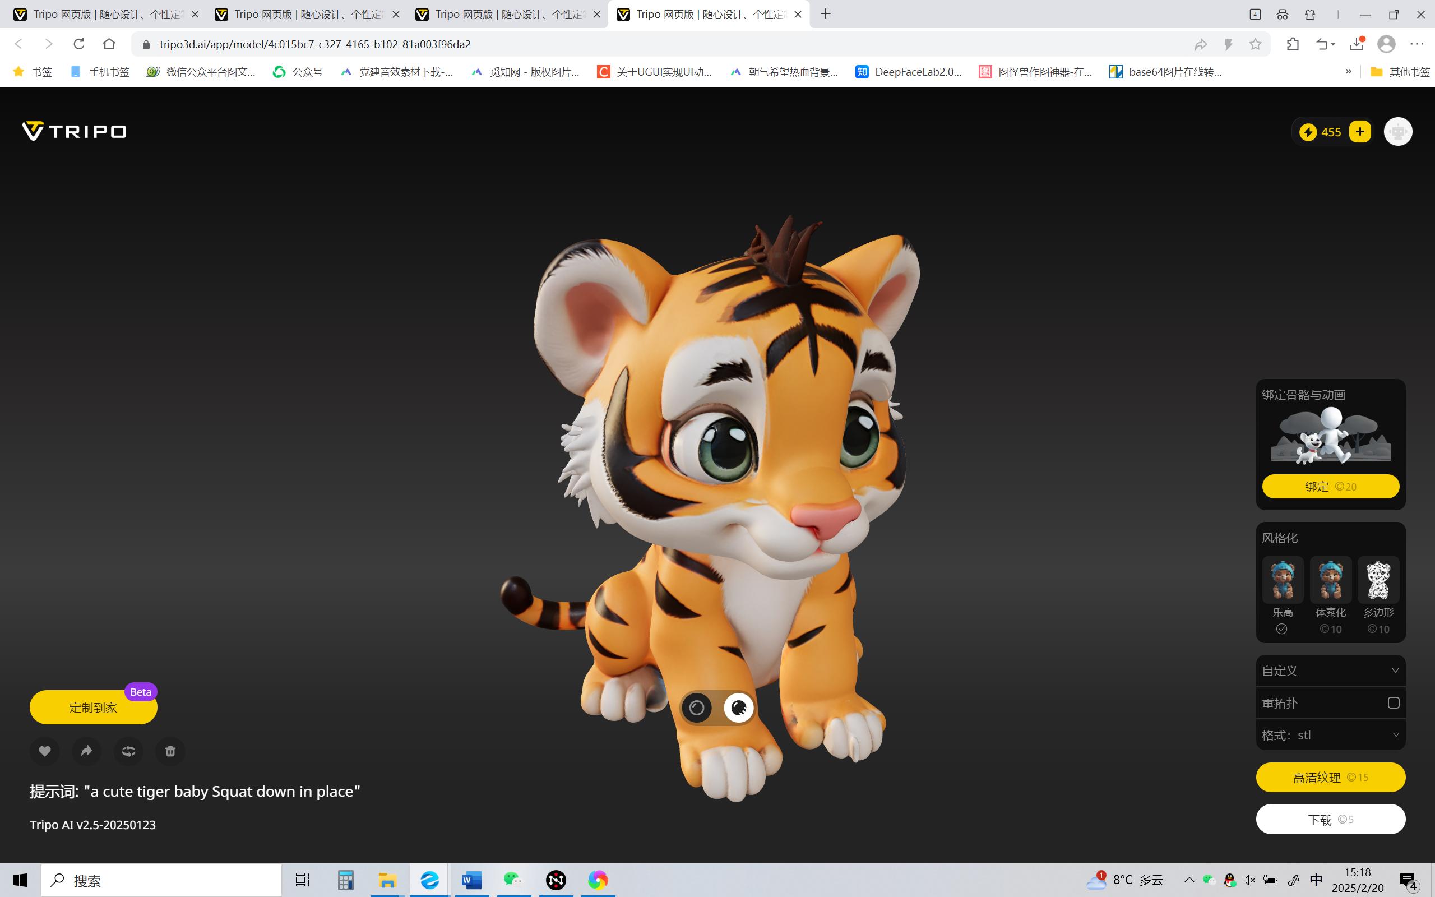Open the 手机书签 bookmark folder

(x=100, y=72)
